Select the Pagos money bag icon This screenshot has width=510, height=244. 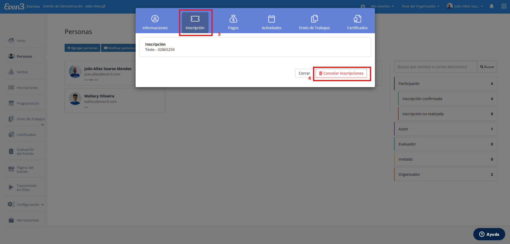point(233,19)
